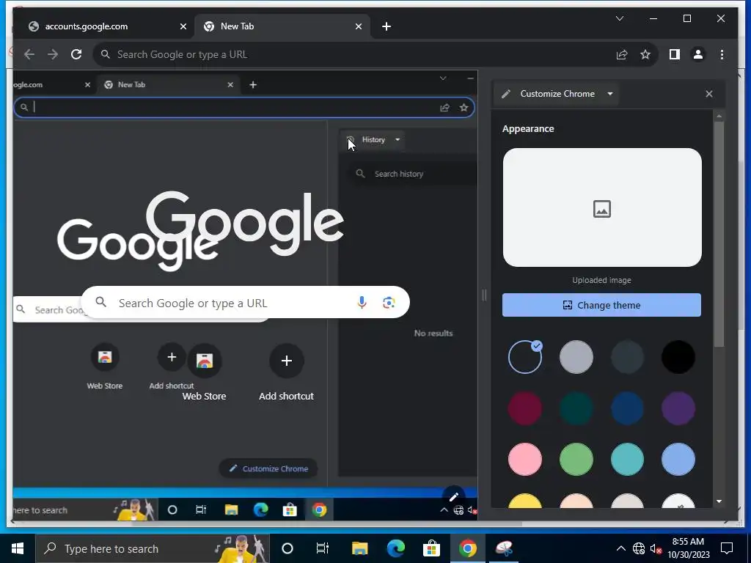Click the star icon in the nested address bar

click(x=464, y=108)
